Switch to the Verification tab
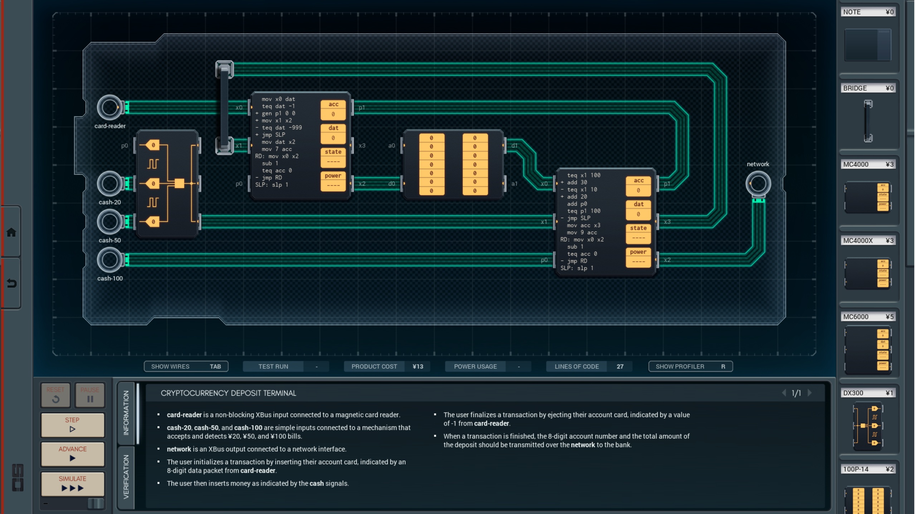This screenshot has height=514, width=915. point(126,477)
